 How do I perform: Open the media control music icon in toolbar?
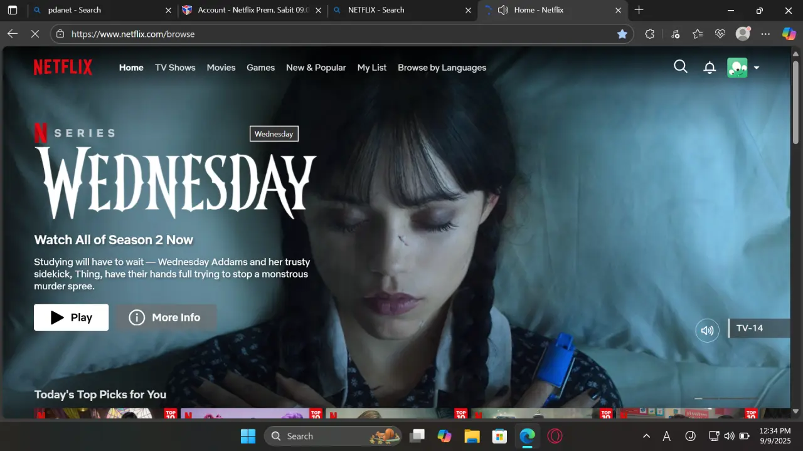[675, 34]
